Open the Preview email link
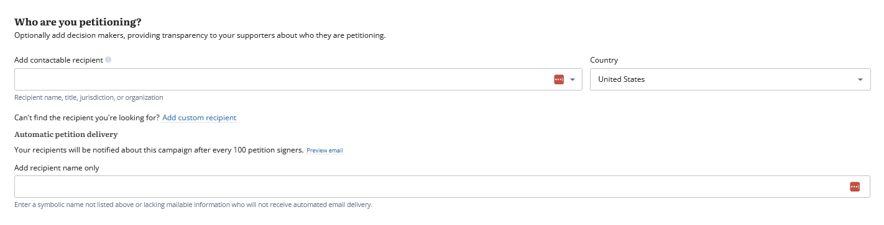The image size is (884, 225). (325, 151)
